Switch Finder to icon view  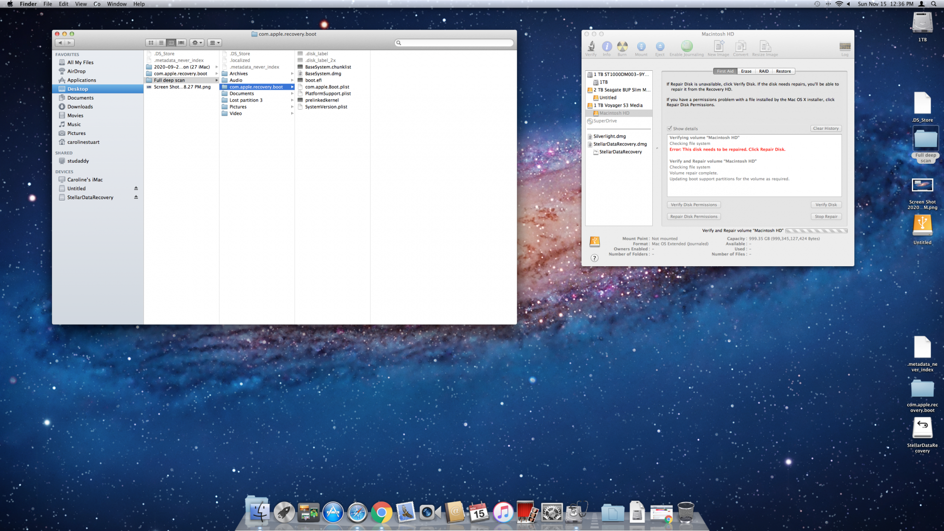(151, 42)
